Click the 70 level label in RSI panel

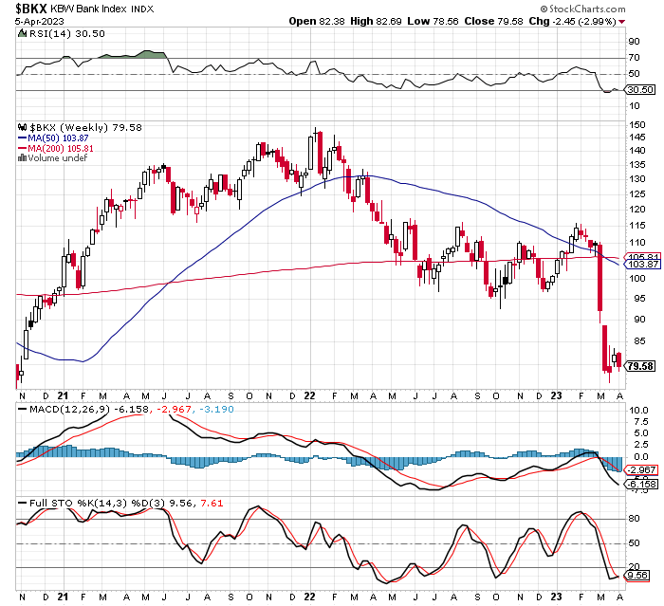point(634,58)
